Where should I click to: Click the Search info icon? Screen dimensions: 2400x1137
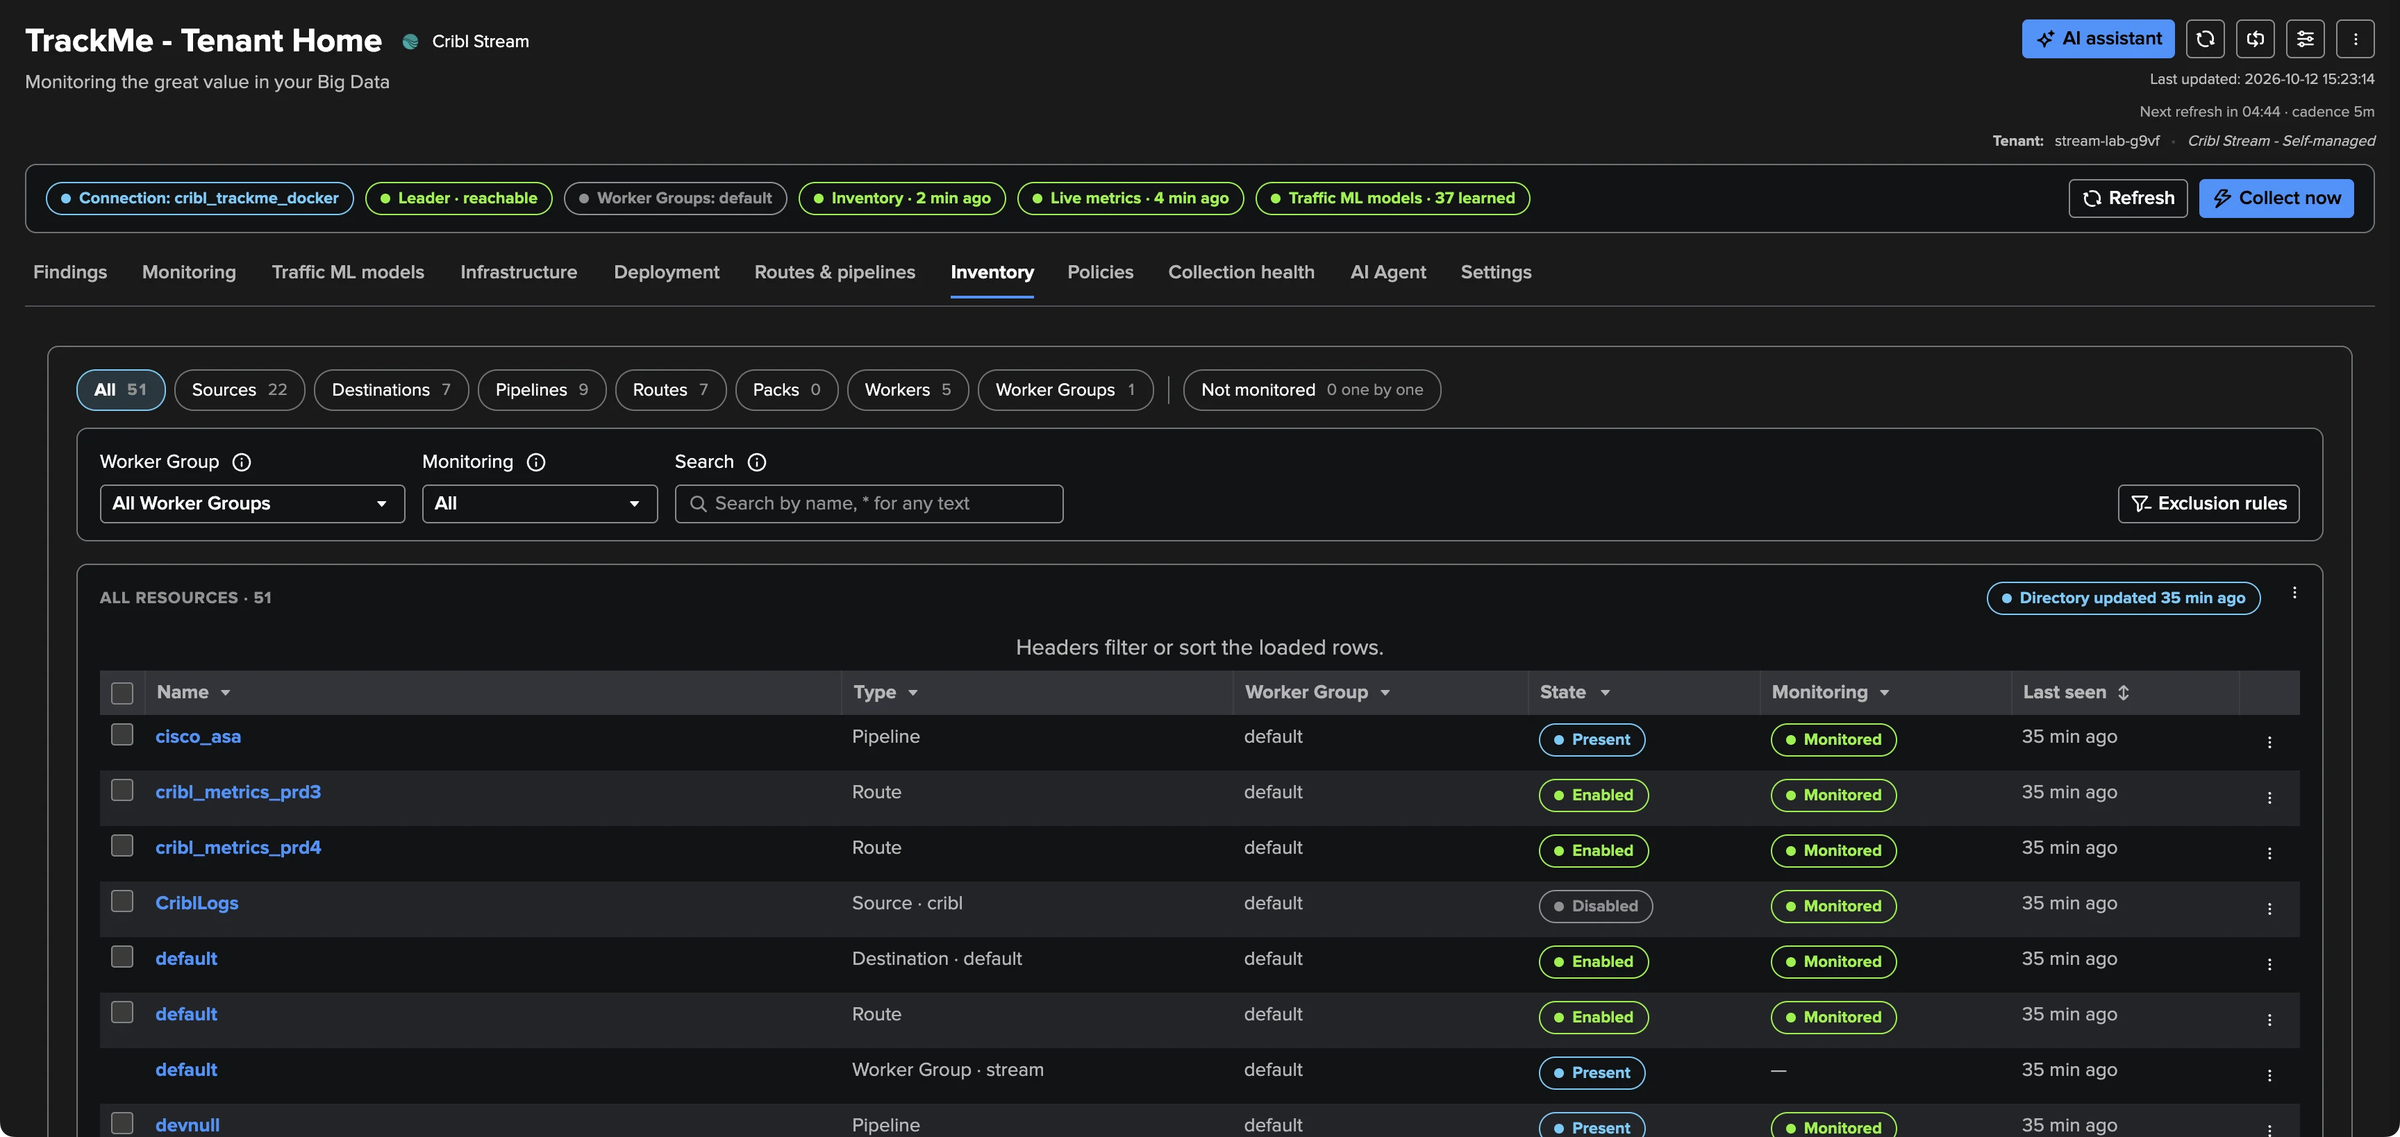(756, 462)
